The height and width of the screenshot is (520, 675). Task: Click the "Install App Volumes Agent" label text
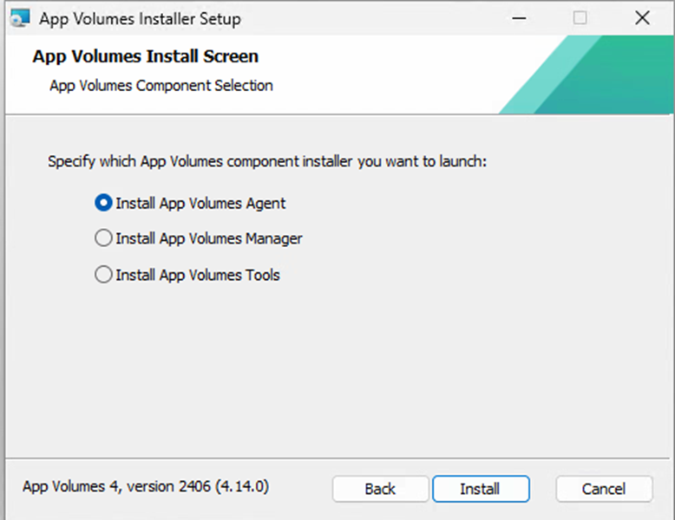200,204
